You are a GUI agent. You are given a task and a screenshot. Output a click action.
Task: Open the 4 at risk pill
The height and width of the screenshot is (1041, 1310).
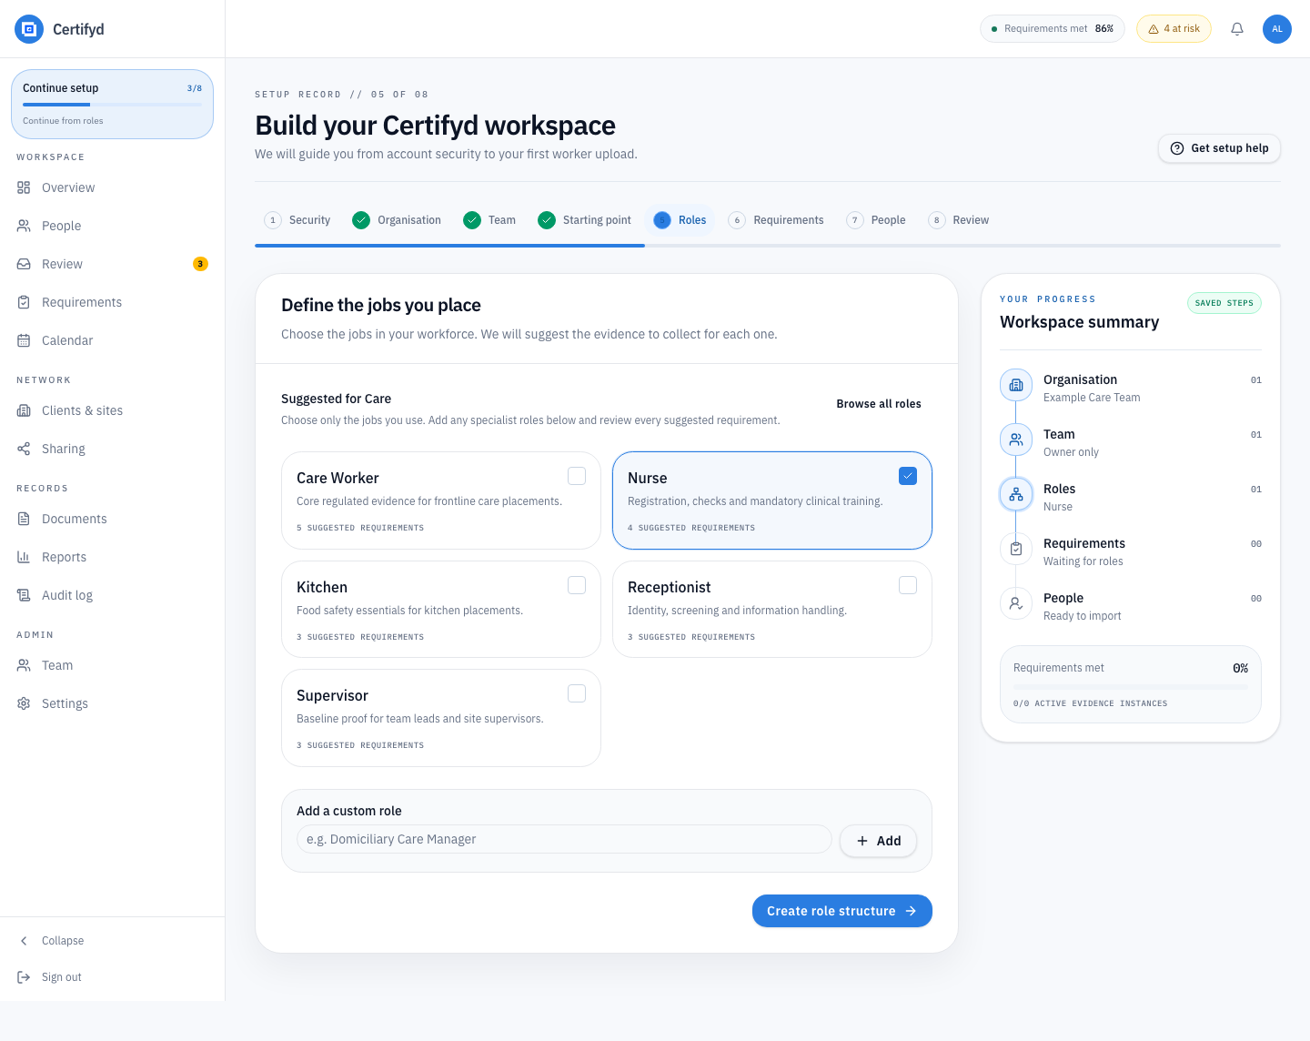click(1174, 29)
